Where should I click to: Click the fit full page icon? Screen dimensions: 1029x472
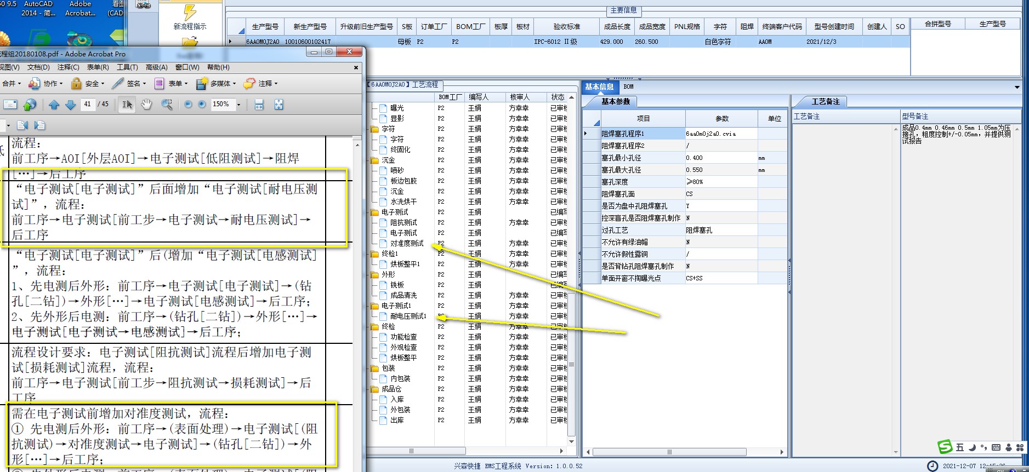[278, 105]
